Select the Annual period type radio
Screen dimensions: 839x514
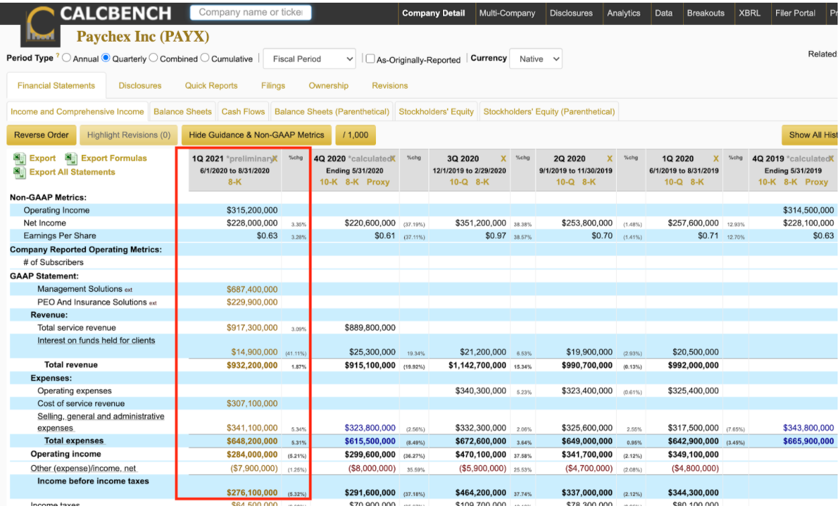coord(66,58)
